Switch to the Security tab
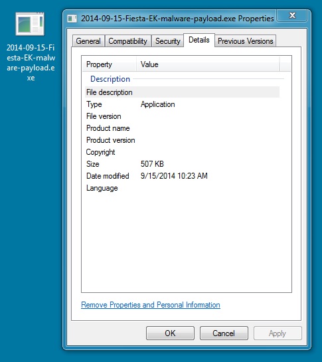 (x=167, y=41)
